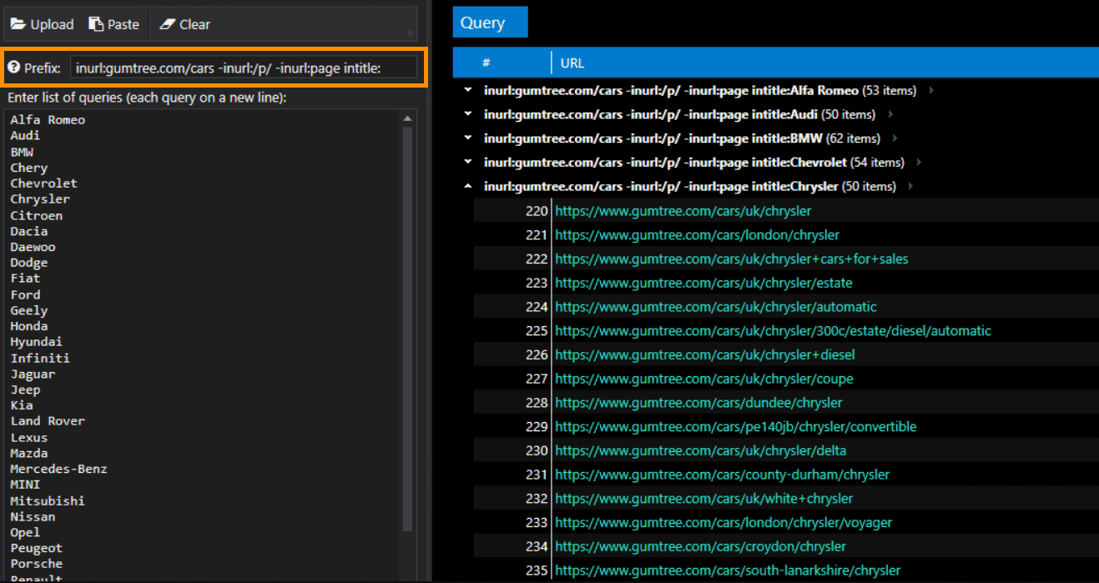The width and height of the screenshot is (1099, 583).
Task: Click Chrysler in the query list
Action: 40,199
